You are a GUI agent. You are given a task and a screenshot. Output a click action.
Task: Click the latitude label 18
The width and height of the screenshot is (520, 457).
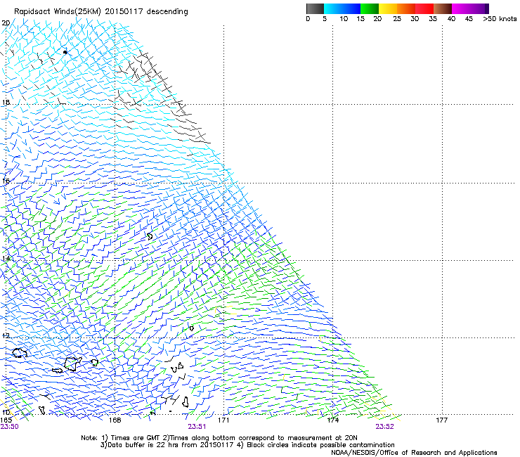click(x=6, y=102)
